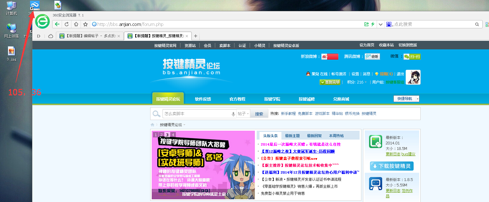
Task: Click the browser back arrow button
Action: (x=57, y=24)
